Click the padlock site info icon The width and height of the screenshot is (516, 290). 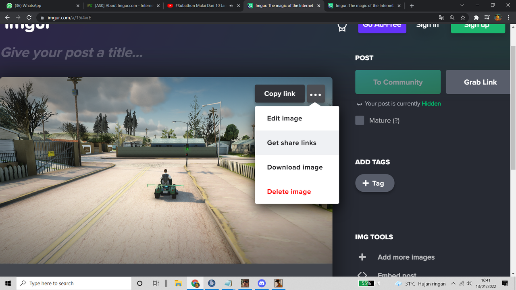42,18
